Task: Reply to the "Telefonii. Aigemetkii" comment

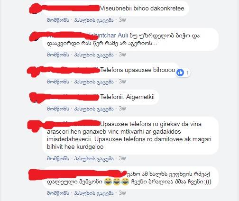Action: coord(94,109)
